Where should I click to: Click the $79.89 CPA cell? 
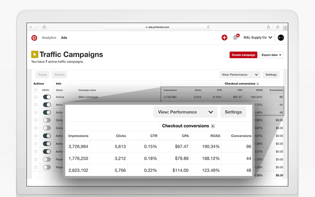point(182,158)
